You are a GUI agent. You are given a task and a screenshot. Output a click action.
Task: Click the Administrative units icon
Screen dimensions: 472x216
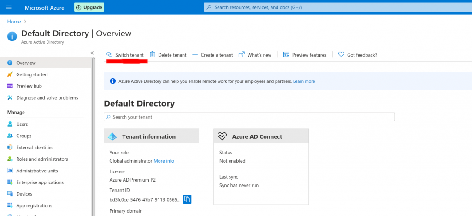pyautogui.click(x=10, y=171)
